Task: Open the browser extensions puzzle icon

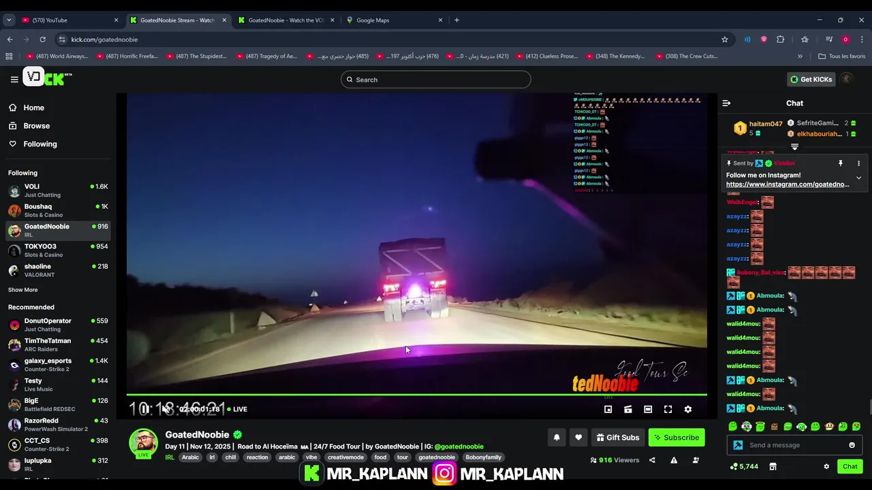Action: click(x=781, y=39)
